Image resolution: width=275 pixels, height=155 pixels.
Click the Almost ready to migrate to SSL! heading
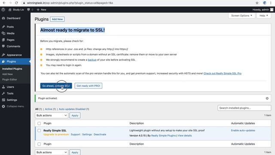coord(73,30)
